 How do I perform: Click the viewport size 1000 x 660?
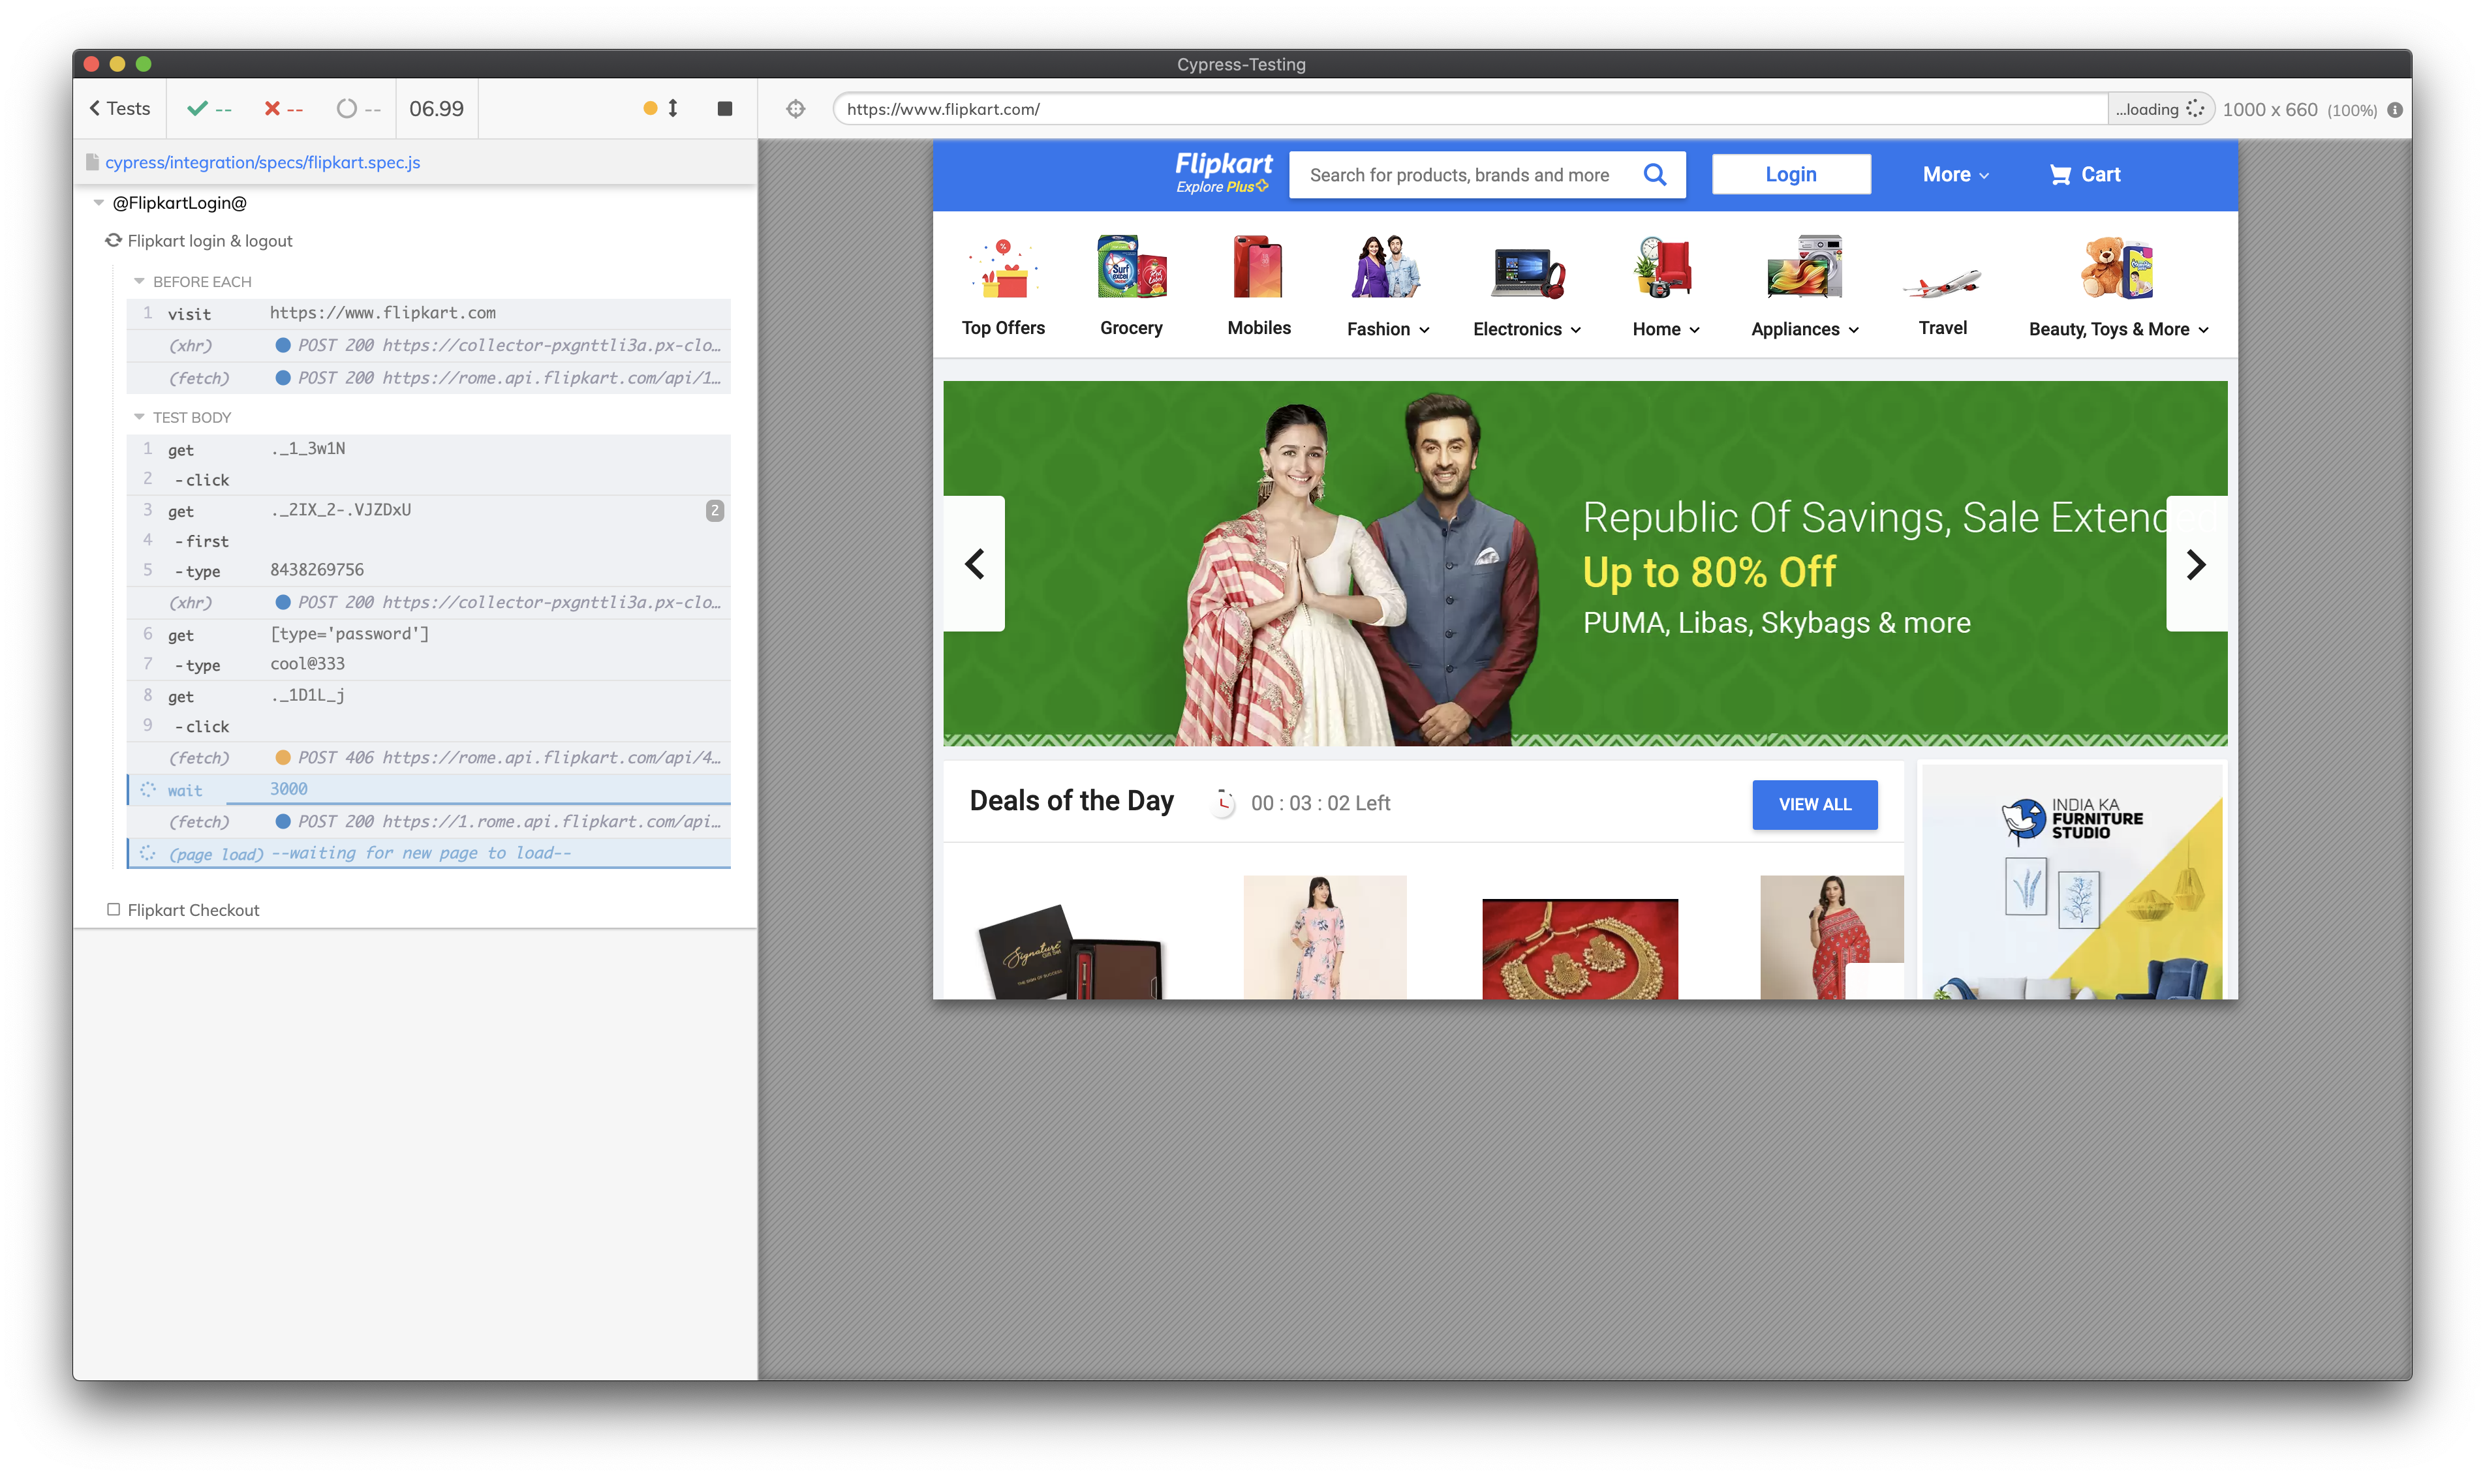[2270, 110]
